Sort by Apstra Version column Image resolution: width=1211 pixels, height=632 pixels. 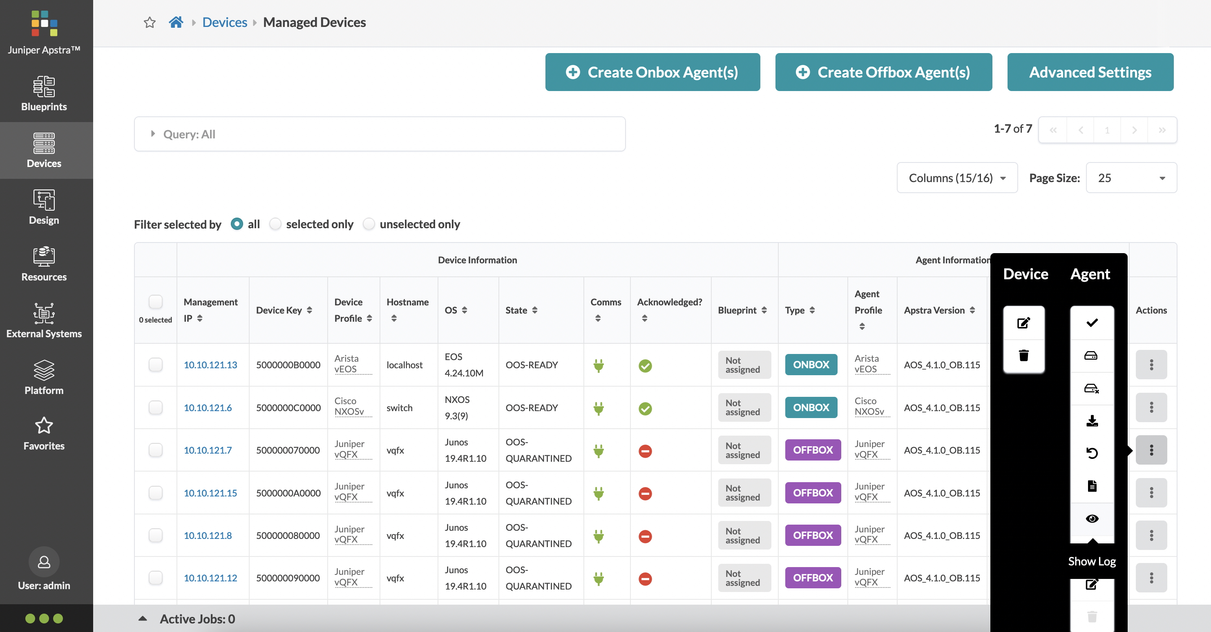[972, 310]
